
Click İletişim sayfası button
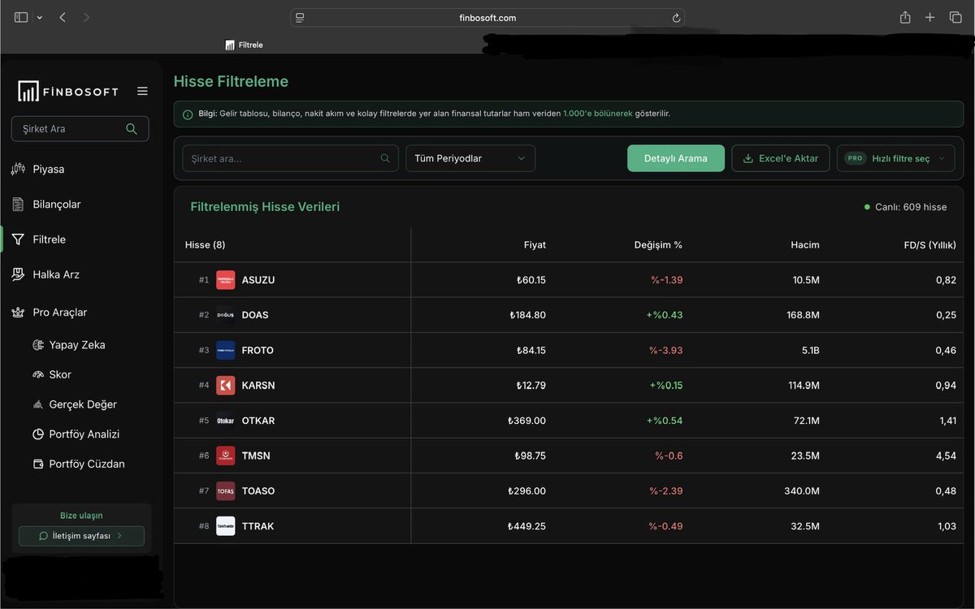coord(81,536)
